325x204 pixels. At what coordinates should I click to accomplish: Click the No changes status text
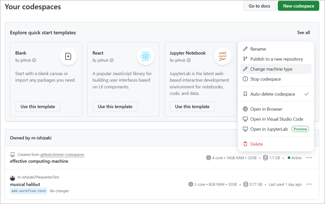coord(59,191)
